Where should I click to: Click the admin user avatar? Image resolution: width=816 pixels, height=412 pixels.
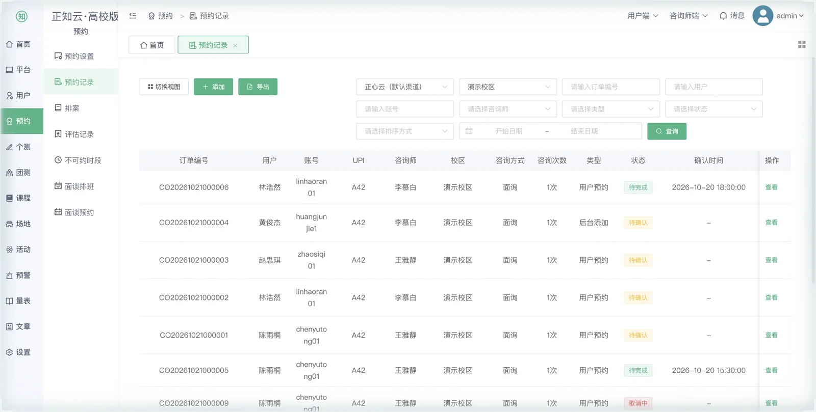[762, 16]
